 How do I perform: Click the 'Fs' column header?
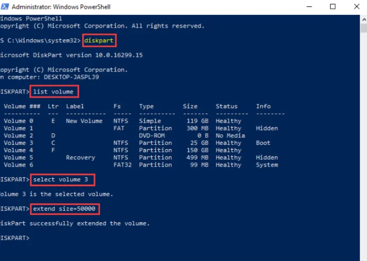tap(117, 106)
